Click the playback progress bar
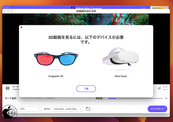 [16, 89]
